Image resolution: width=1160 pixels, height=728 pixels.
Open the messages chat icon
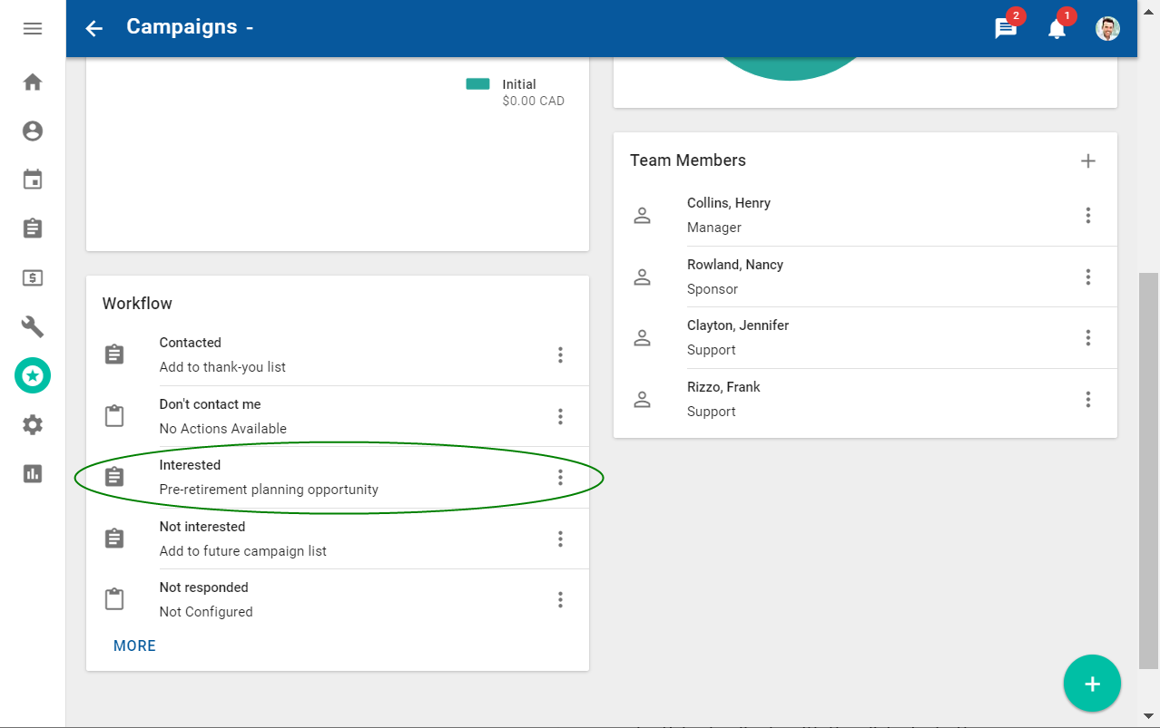click(1006, 29)
